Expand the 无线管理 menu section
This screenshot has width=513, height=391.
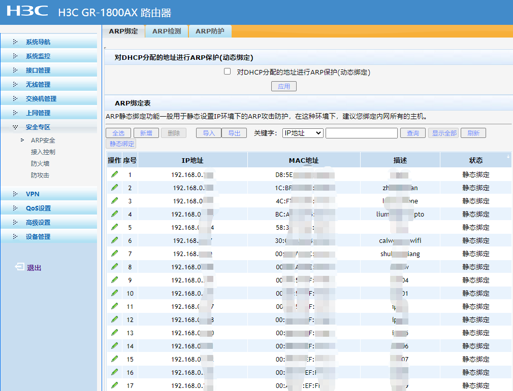point(38,85)
